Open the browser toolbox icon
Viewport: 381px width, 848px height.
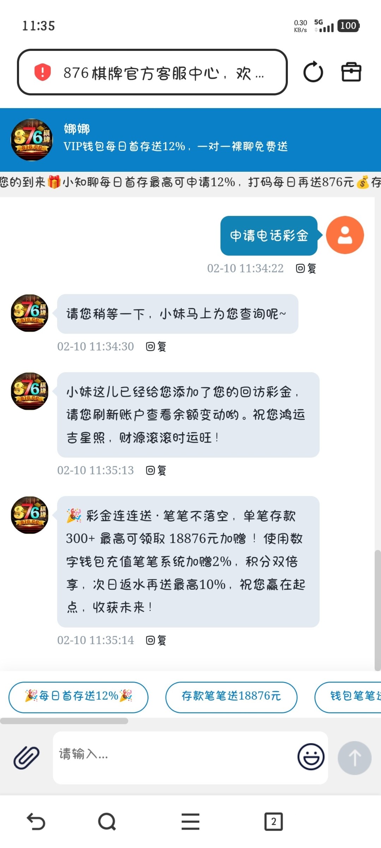click(351, 72)
